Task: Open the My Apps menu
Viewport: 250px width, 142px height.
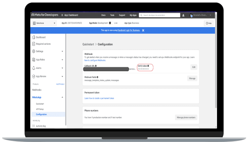Action: tap(133, 15)
